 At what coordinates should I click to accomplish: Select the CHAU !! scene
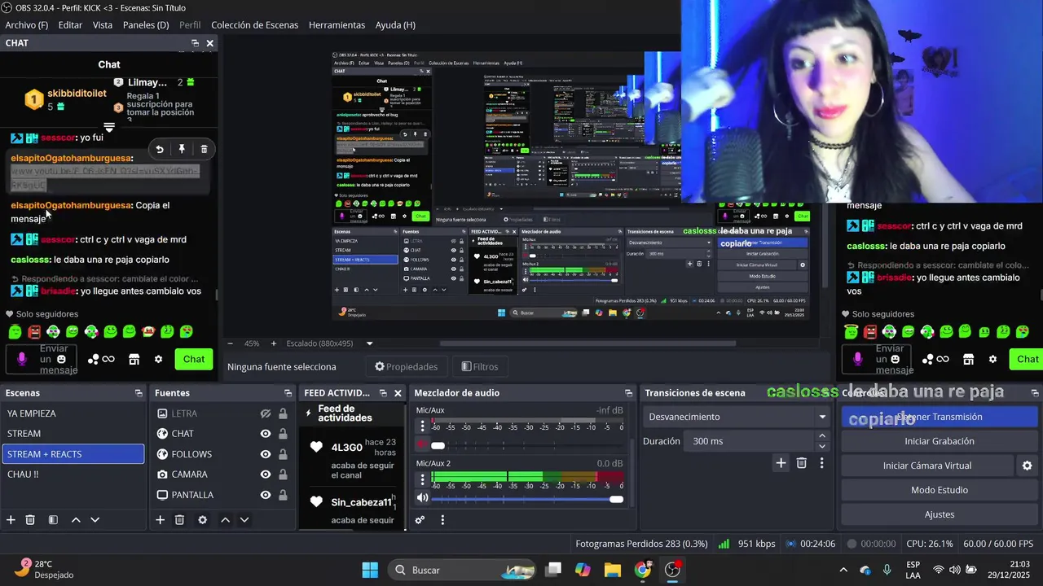(73, 474)
